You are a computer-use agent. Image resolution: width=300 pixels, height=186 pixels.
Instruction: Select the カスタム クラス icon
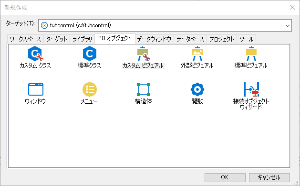[x=35, y=54]
